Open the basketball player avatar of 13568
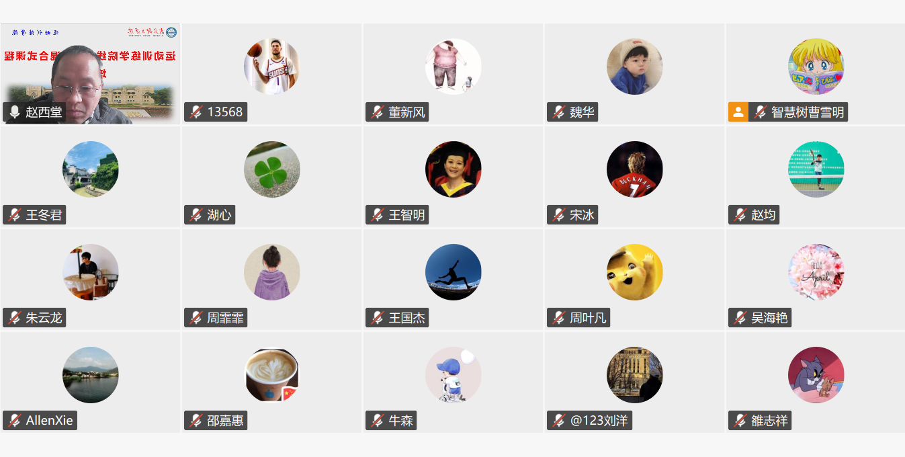905x457 pixels. (x=271, y=67)
